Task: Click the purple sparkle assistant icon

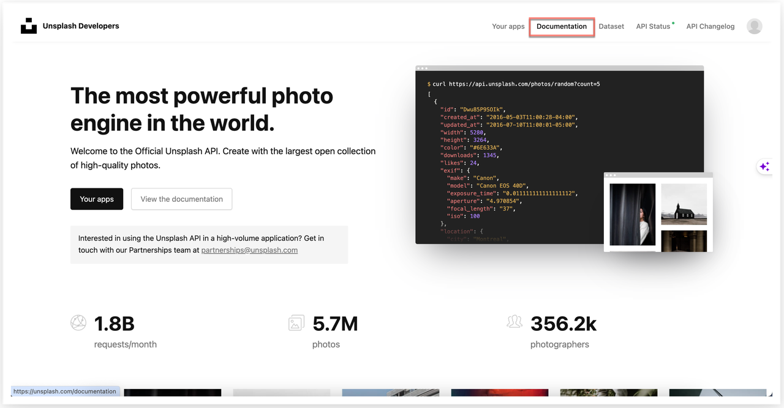Action: tap(764, 166)
